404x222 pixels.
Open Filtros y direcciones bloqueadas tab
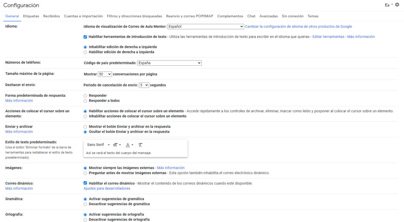(135, 16)
